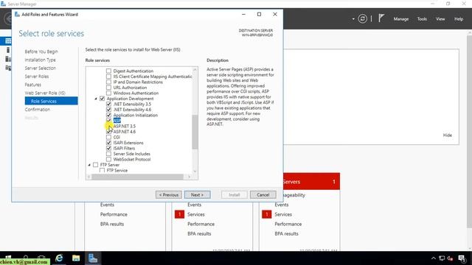Image resolution: width=472 pixels, height=265 pixels.
Task: Uncheck ISAPI Extensions checkbox
Action: pyautogui.click(x=108, y=143)
